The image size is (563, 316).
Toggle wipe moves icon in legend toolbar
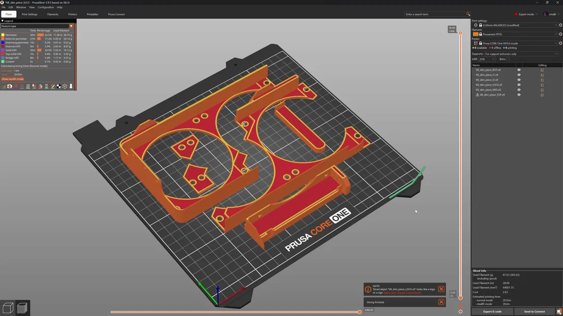(10, 86)
